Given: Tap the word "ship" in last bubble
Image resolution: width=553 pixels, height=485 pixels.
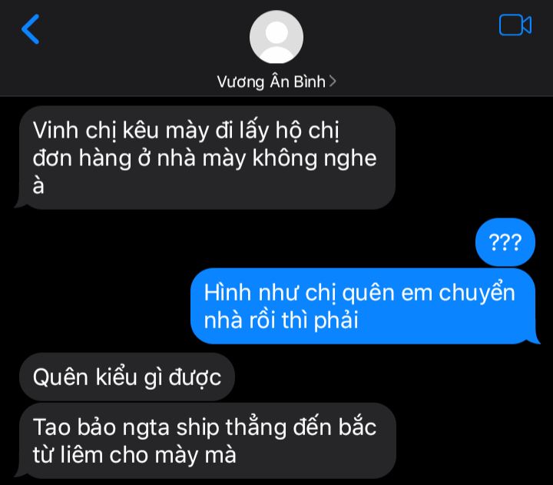Looking at the screenshot, I should pyautogui.click(x=198, y=429).
